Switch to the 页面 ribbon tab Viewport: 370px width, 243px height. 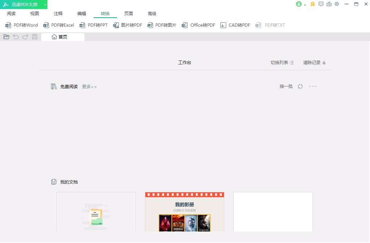tap(129, 13)
